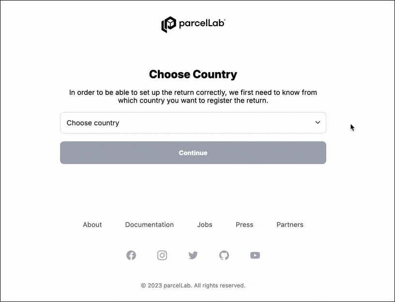Expand the country selection list
Viewport: 395px width, 302px height.
pos(193,123)
